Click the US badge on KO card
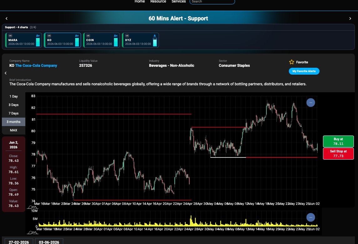The image size is (358, 244). (49, 36)
